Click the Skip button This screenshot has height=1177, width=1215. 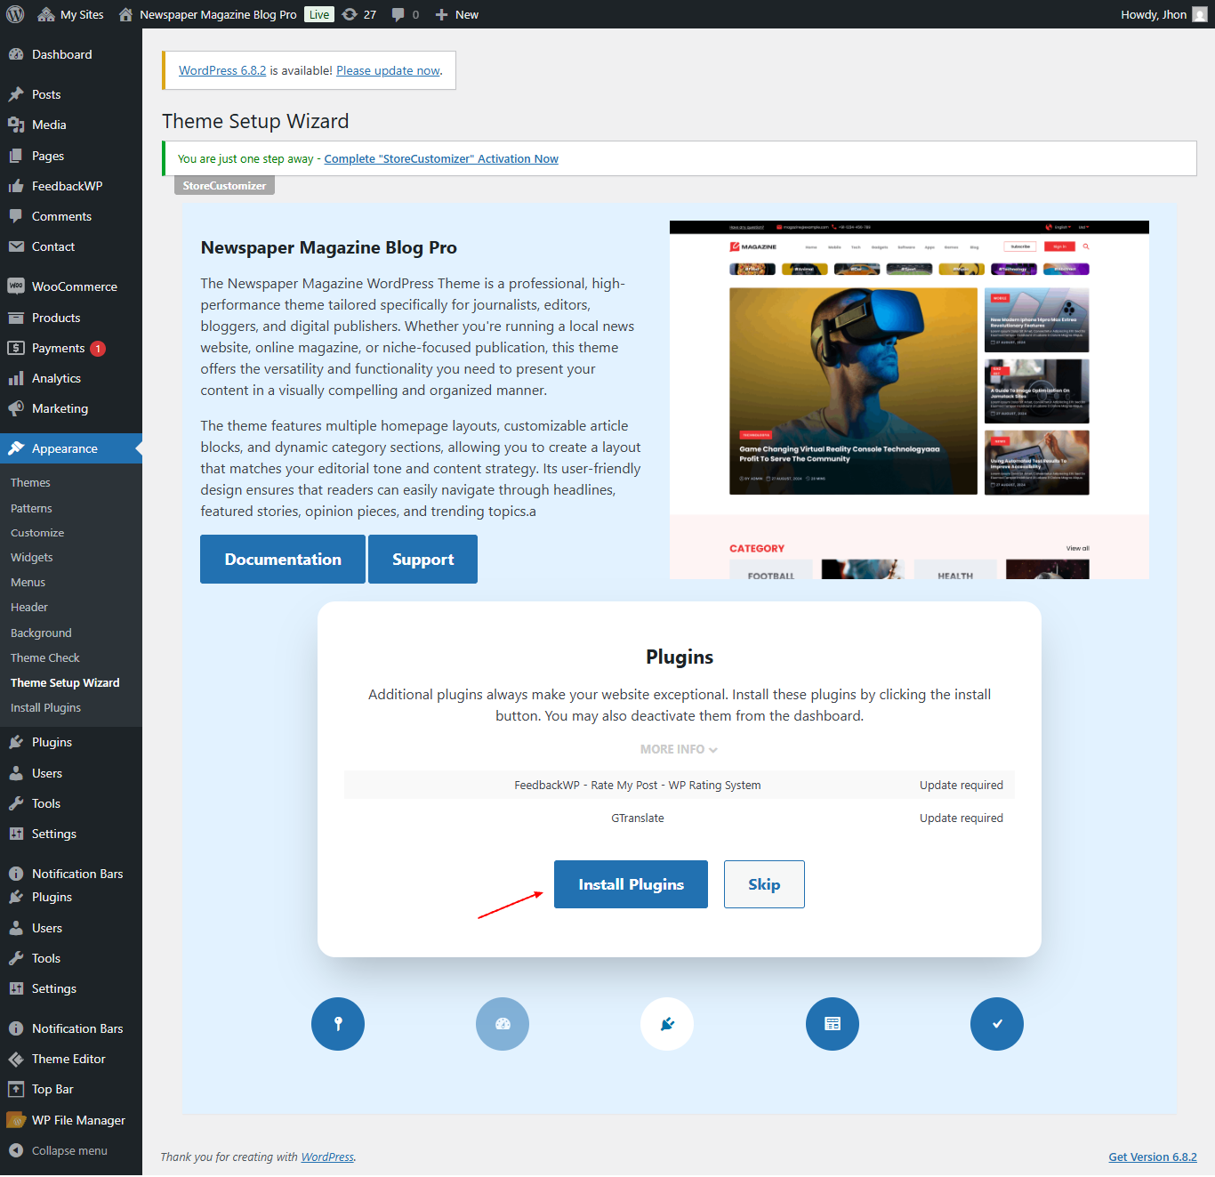tap(764, 884)
